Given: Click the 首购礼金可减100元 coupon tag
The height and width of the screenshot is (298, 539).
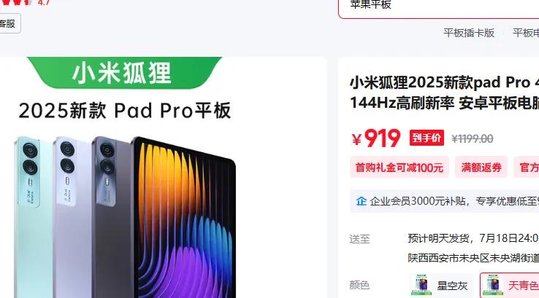Looking at the screenshot, I should (399, 168).
